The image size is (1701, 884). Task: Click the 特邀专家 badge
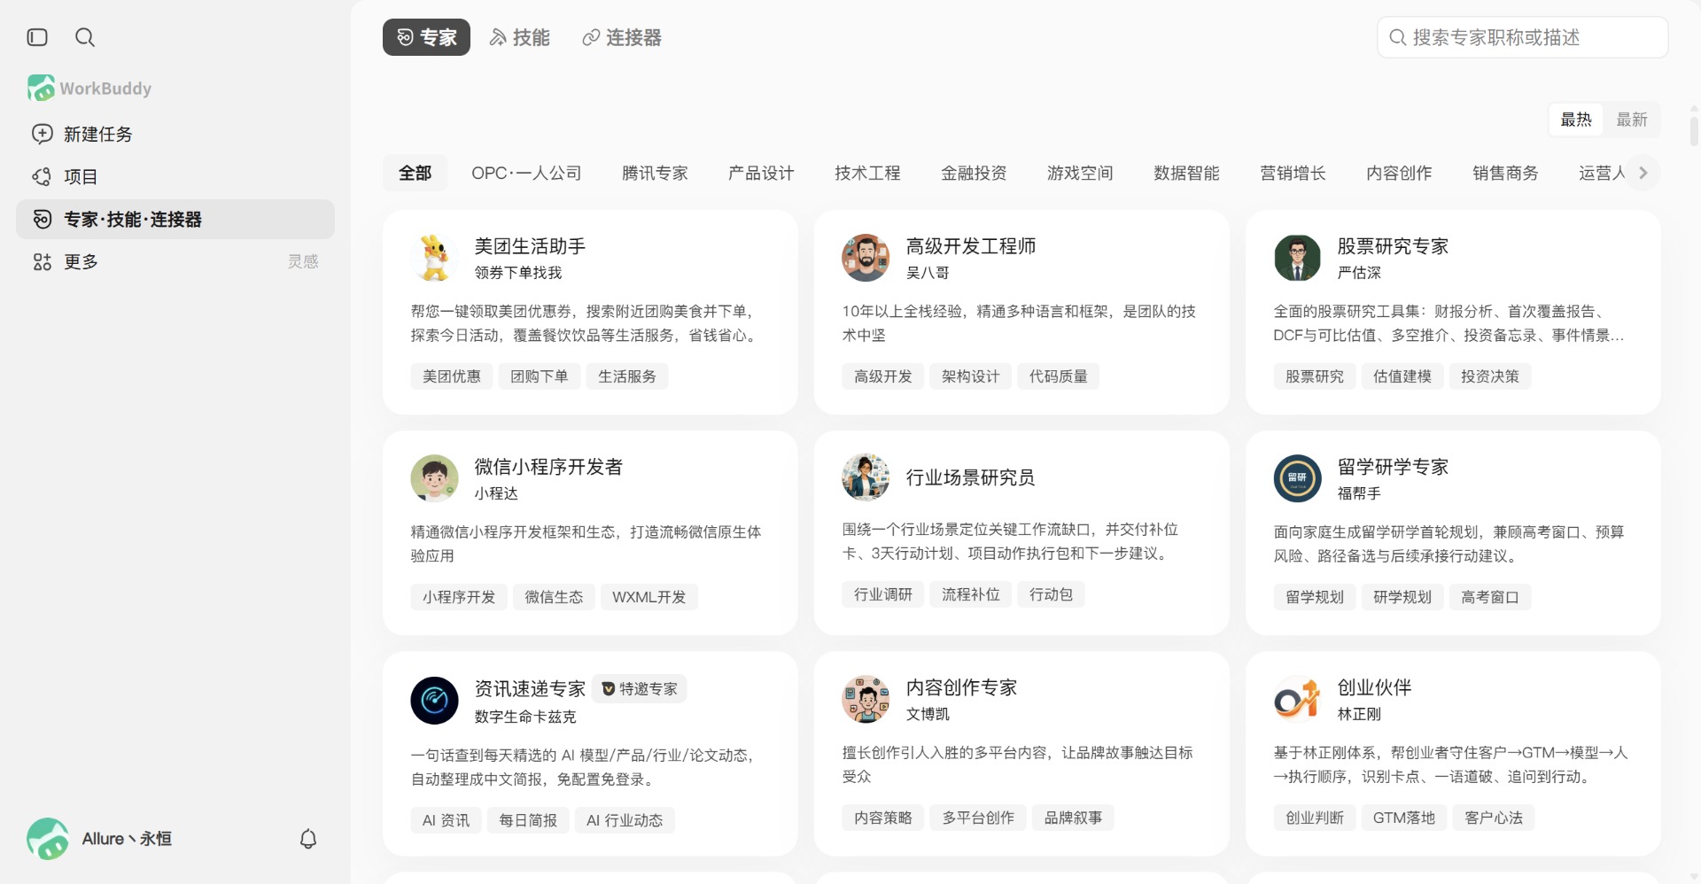tap(639, 688)
